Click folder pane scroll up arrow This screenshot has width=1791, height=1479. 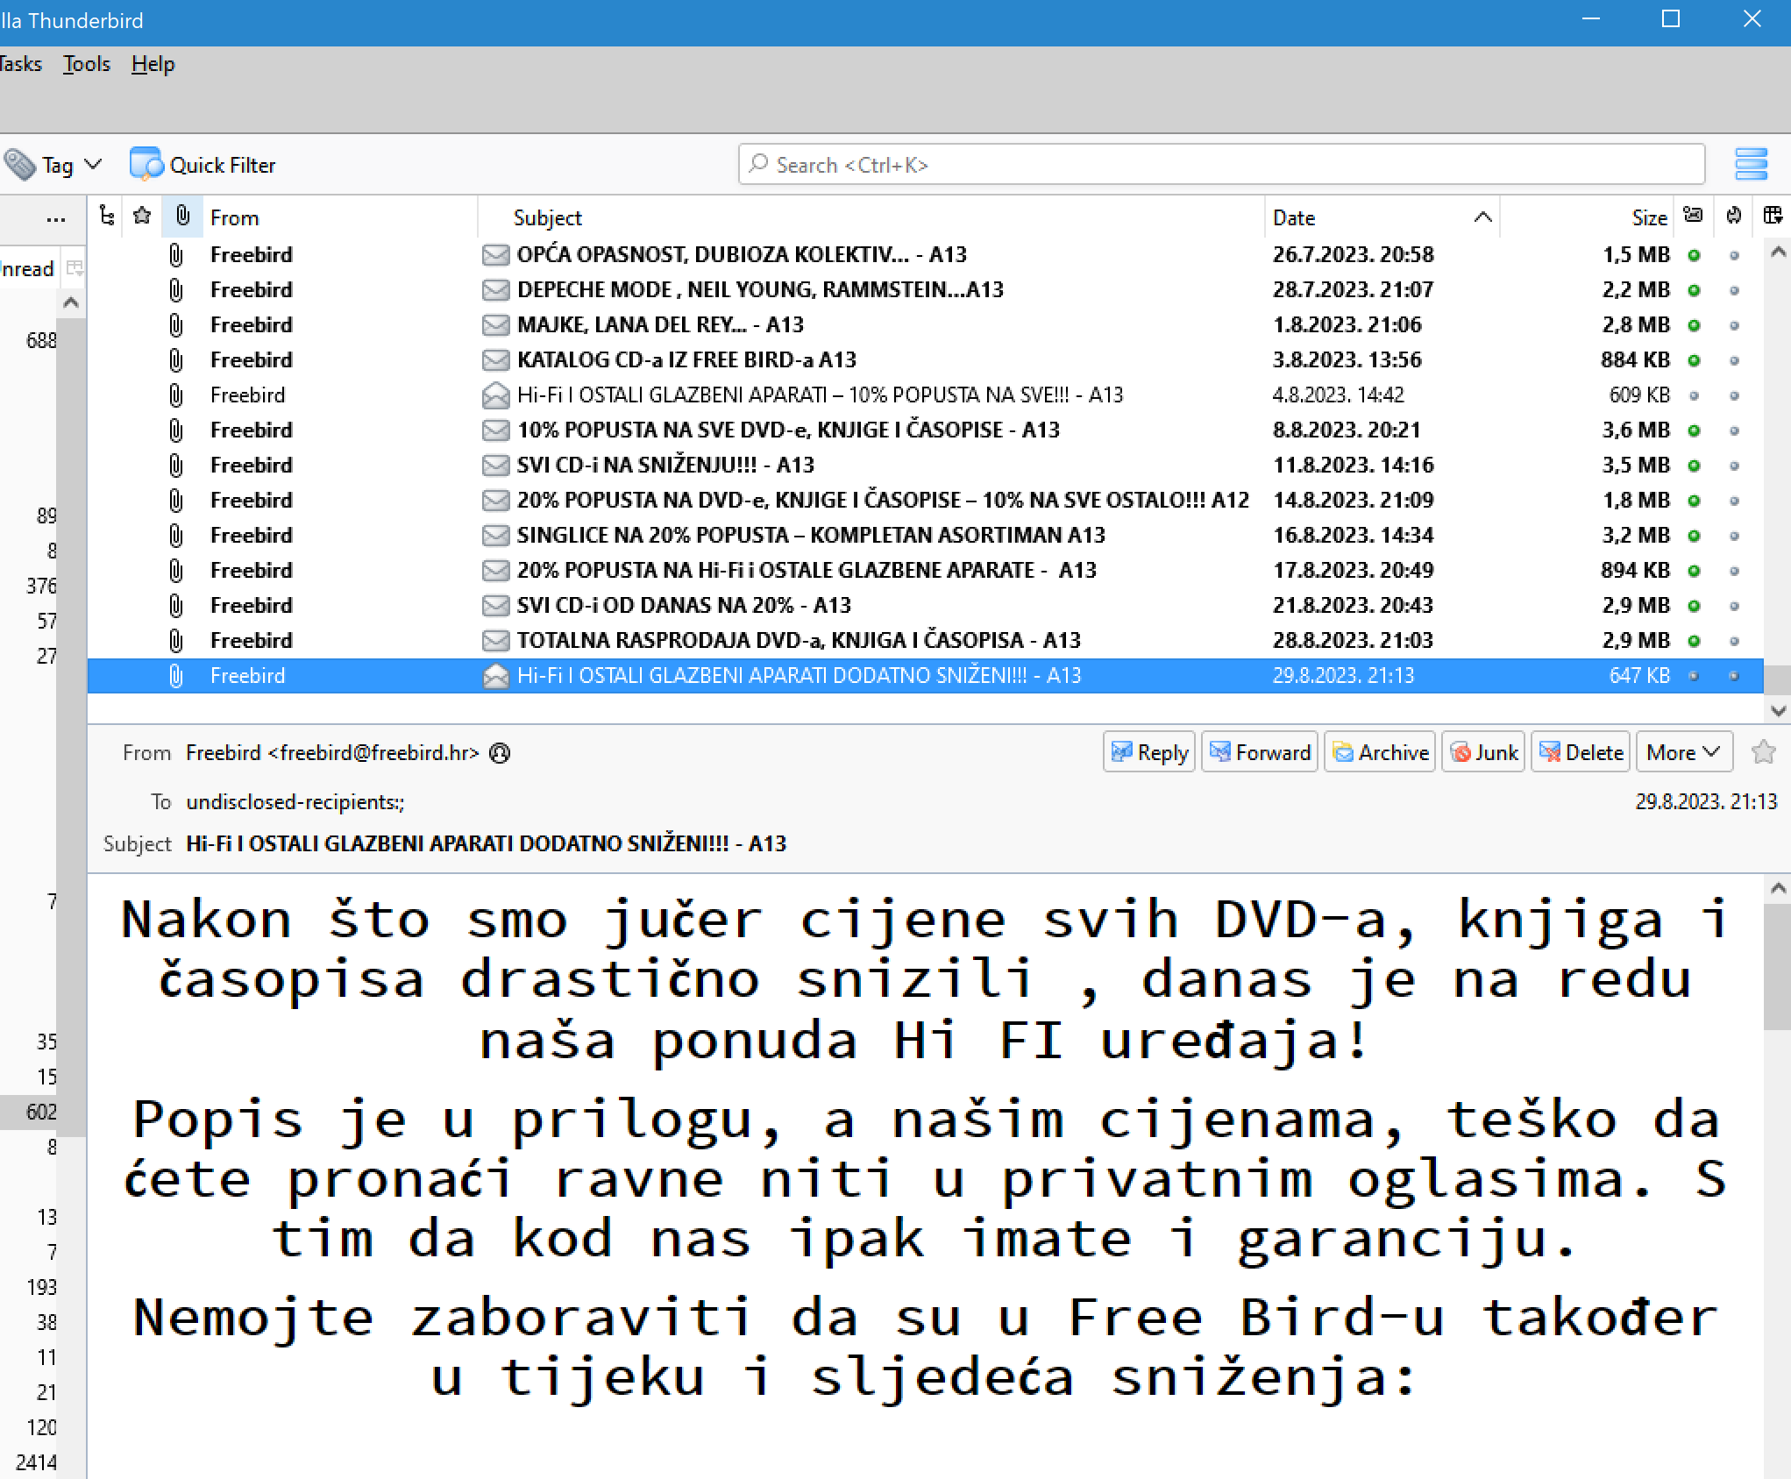click(x=71, y=303)
